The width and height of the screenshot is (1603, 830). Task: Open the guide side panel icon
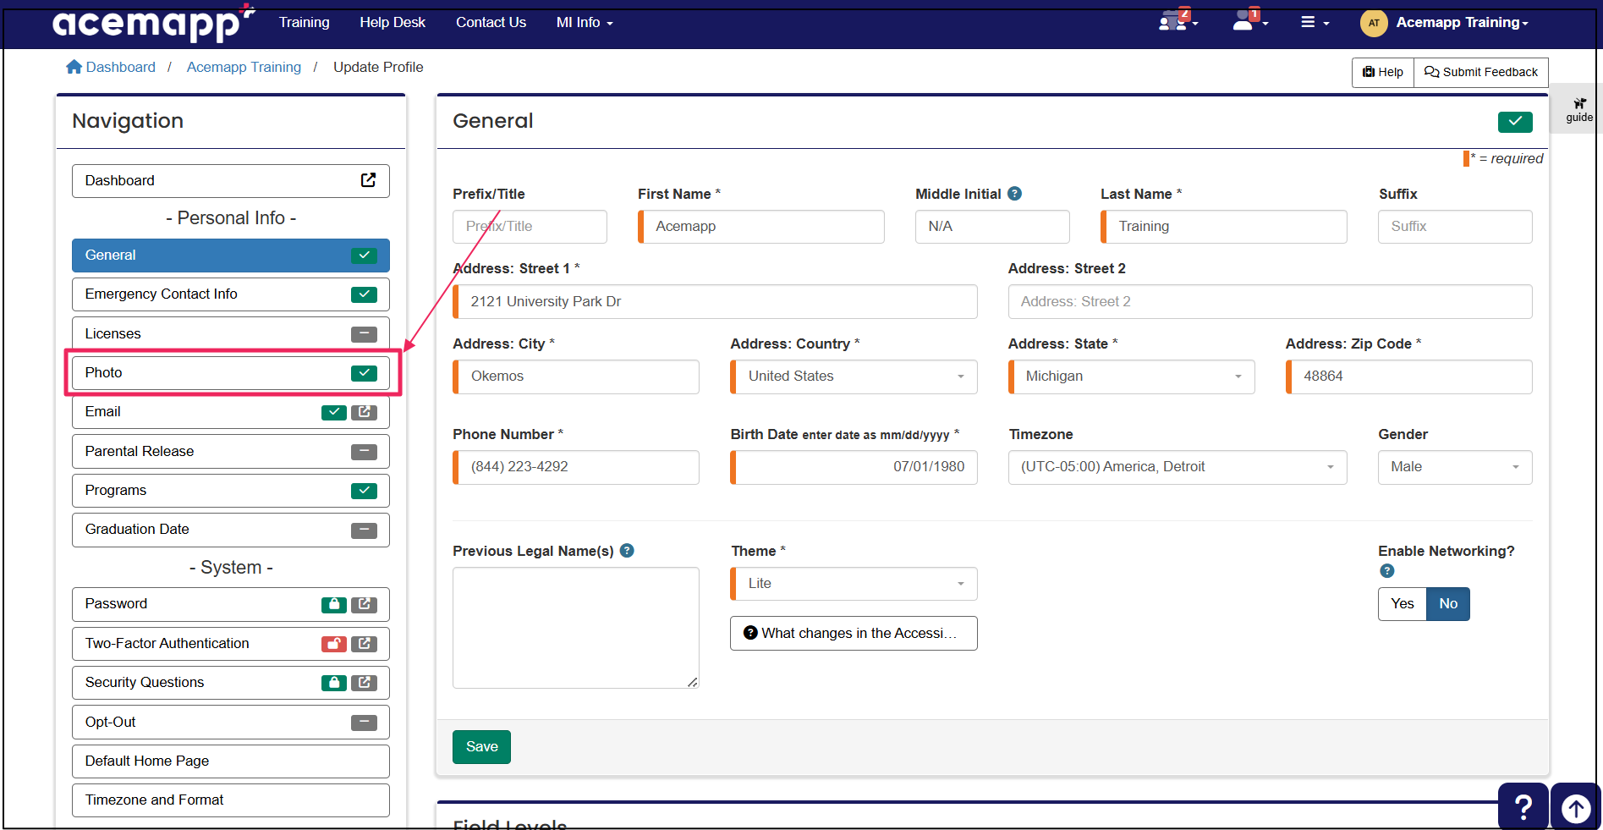tap(1578, 109)
